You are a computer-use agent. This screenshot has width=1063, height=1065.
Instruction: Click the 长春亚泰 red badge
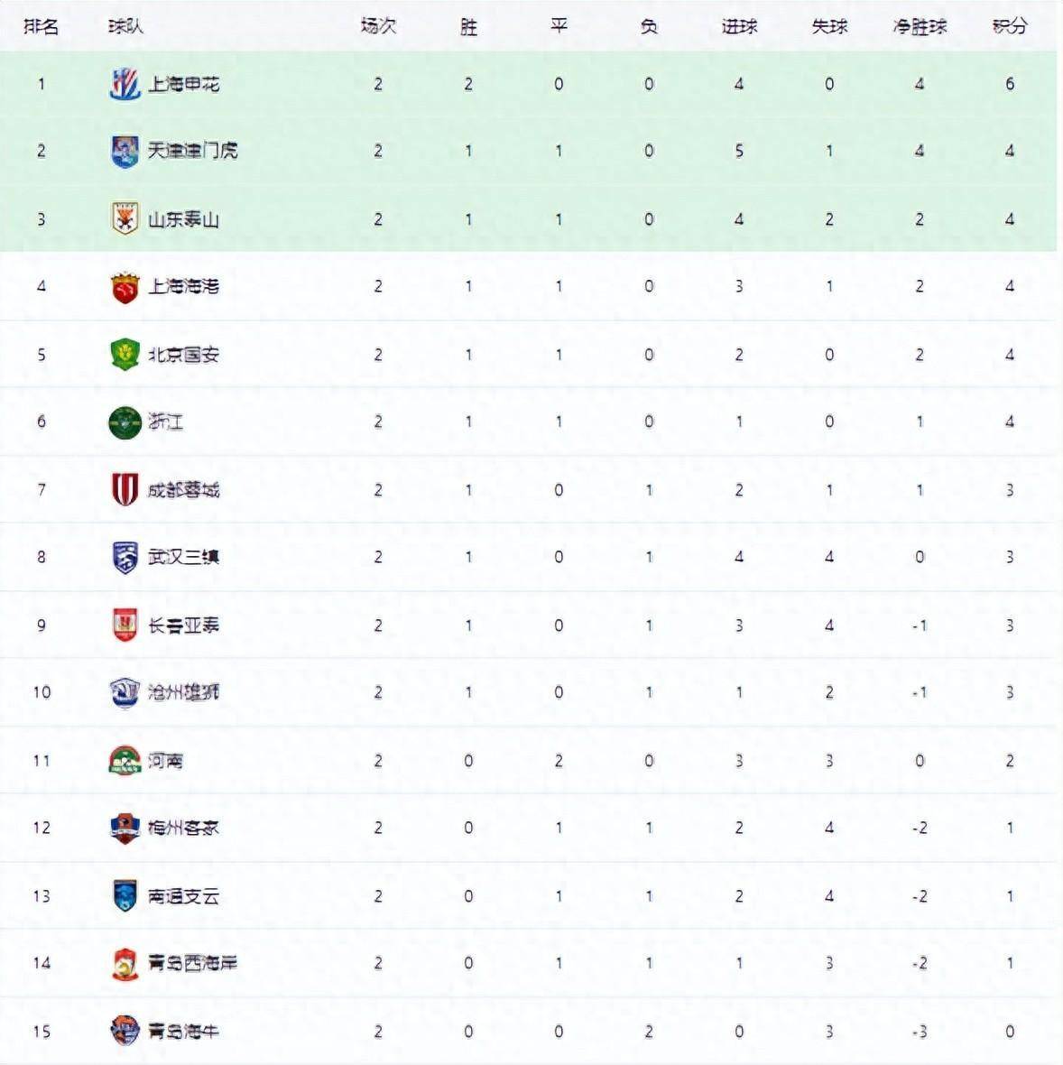tap(125, 625)
